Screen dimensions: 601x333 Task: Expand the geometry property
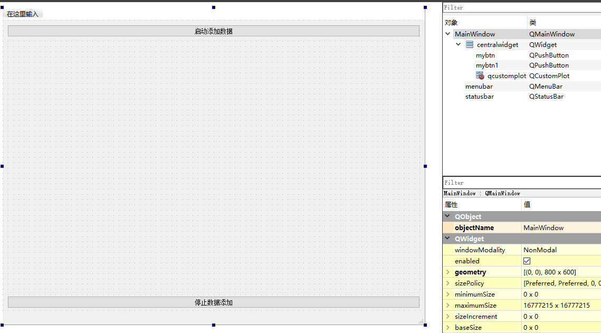(447, 272)
